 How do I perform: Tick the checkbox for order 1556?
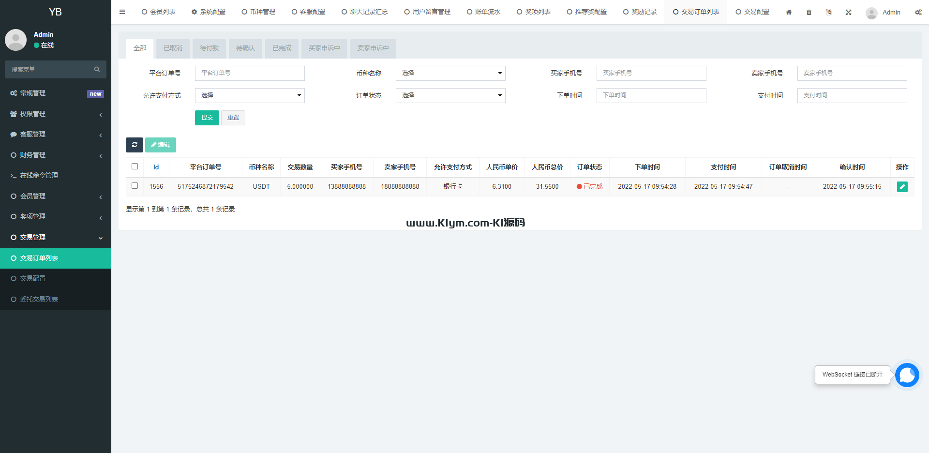[x=135, y=186]
